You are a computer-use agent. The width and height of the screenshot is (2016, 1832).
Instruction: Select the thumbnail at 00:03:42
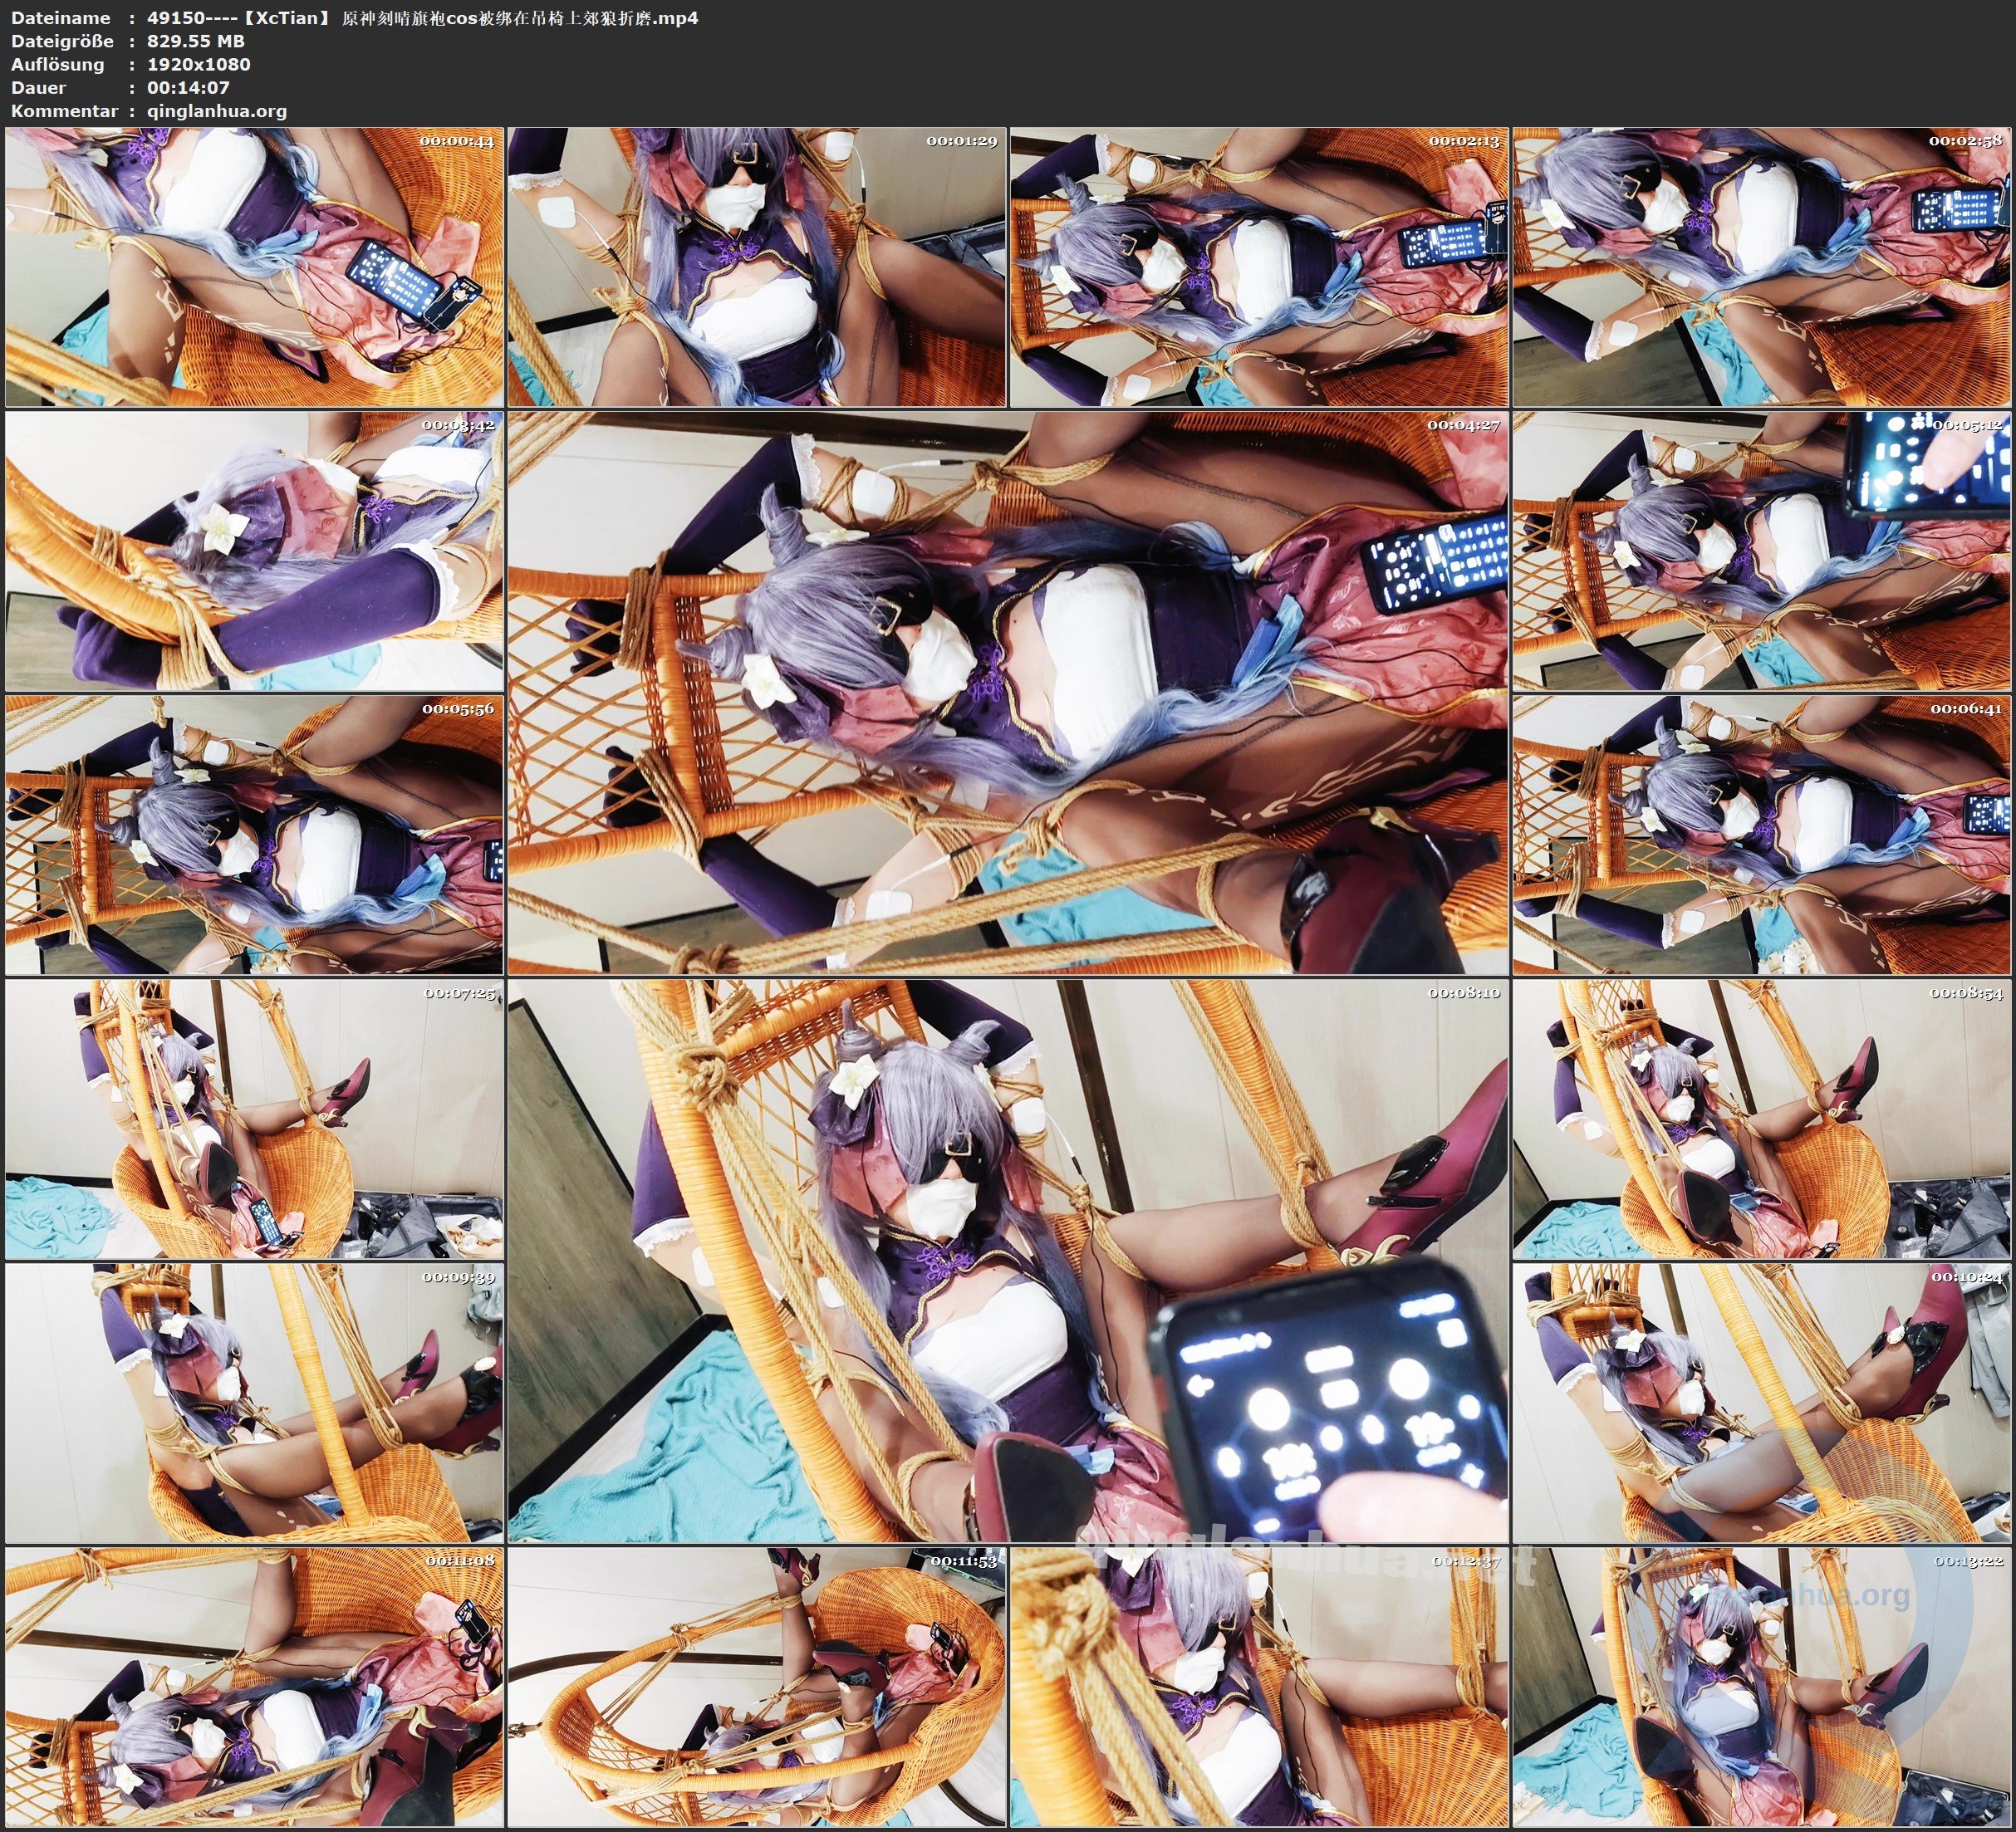pos(254,551)
